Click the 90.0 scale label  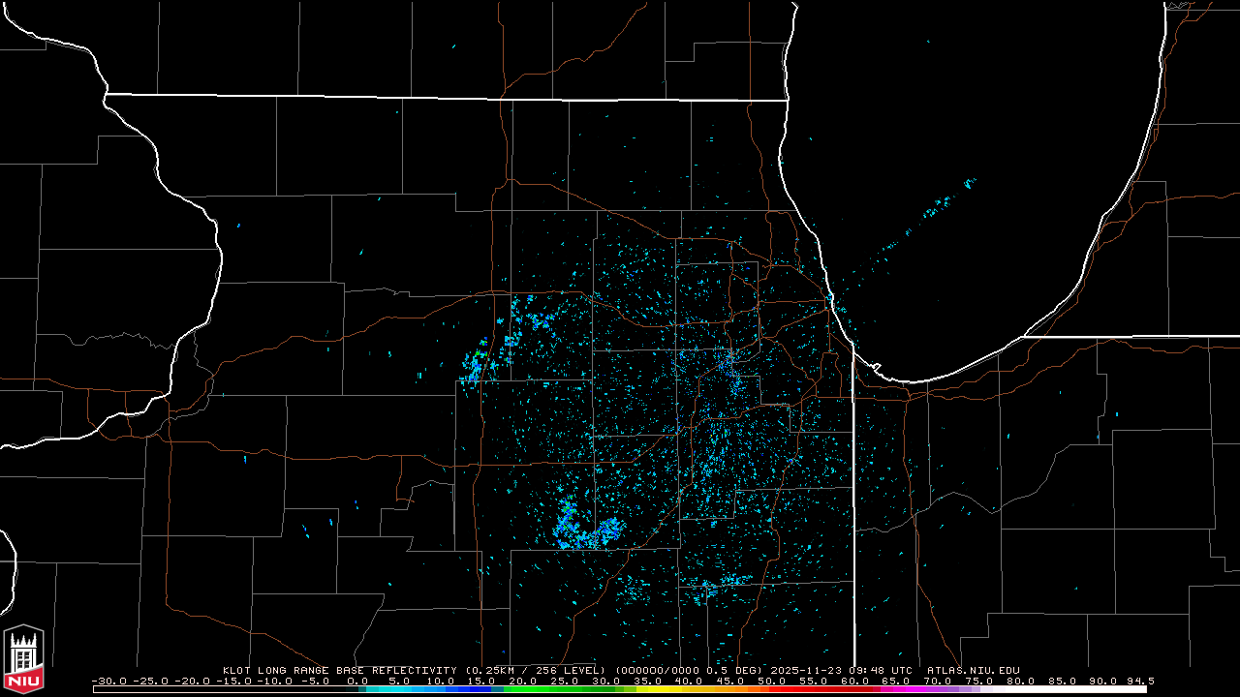(1104, 682)
